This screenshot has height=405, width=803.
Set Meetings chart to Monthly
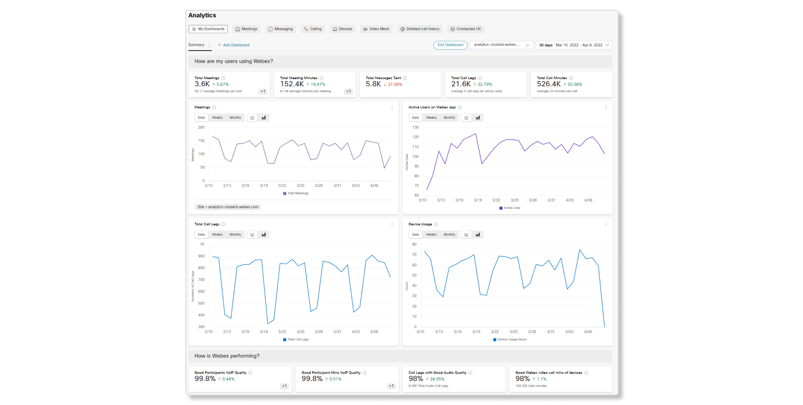(235, 118)
